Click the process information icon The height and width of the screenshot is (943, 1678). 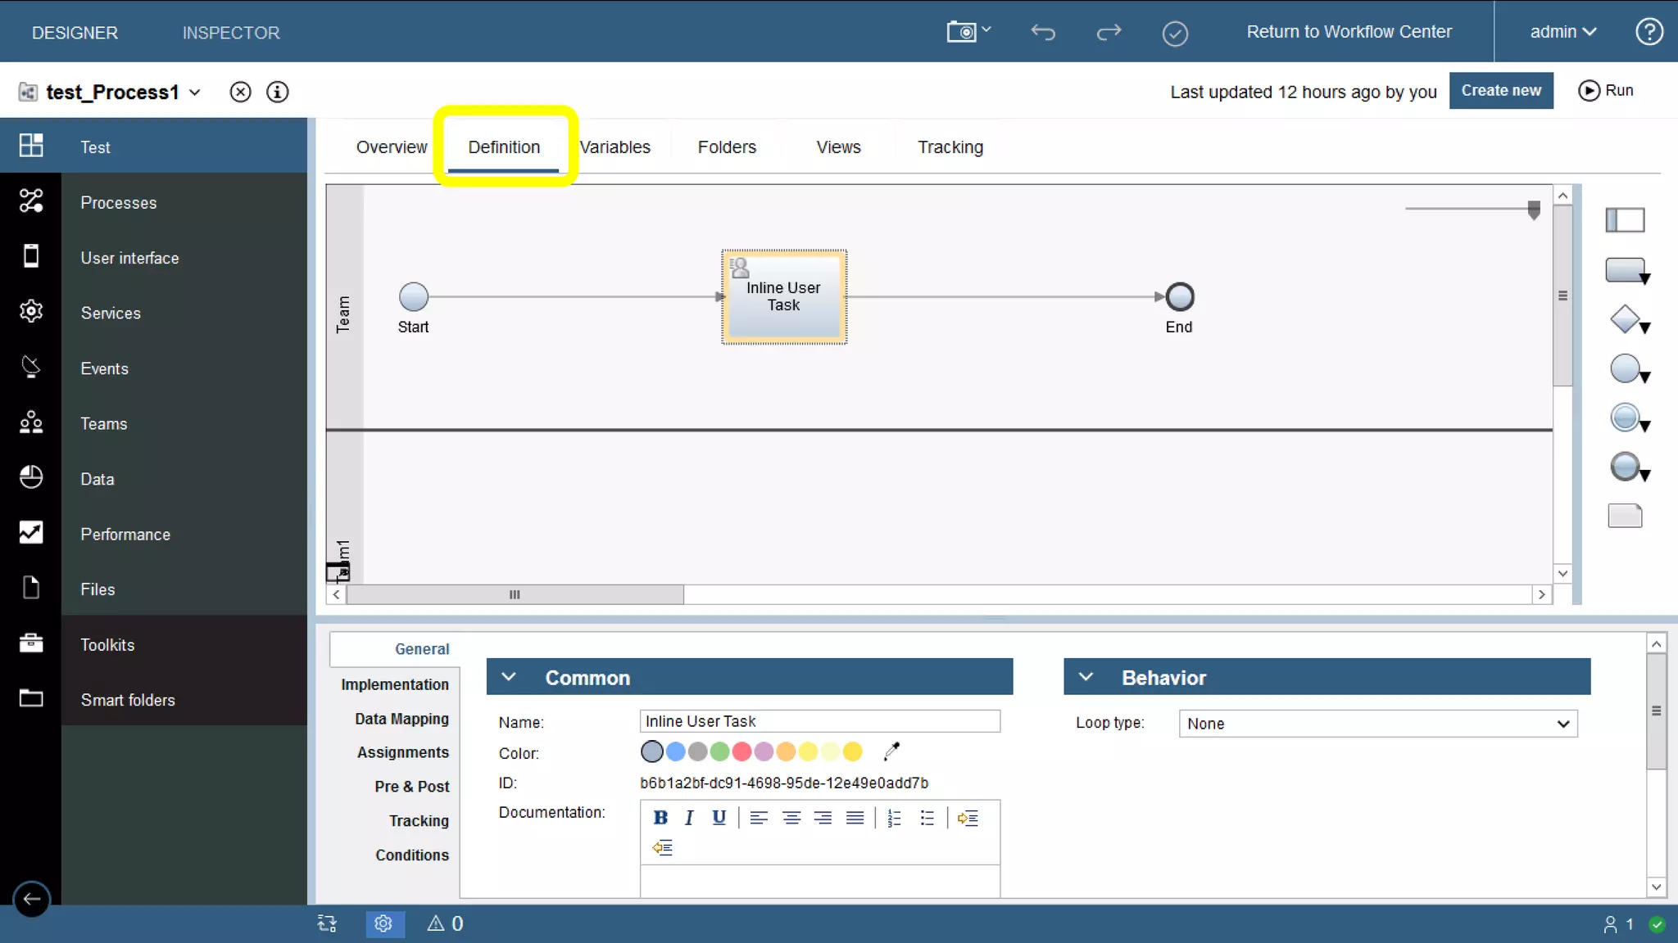[x=277, y=92]
